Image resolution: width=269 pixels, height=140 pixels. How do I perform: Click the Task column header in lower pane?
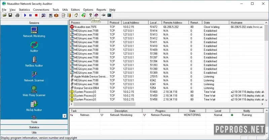coord(85,111)
